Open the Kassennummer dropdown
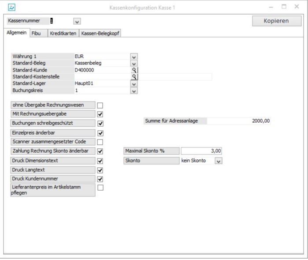 pos(77,21)
